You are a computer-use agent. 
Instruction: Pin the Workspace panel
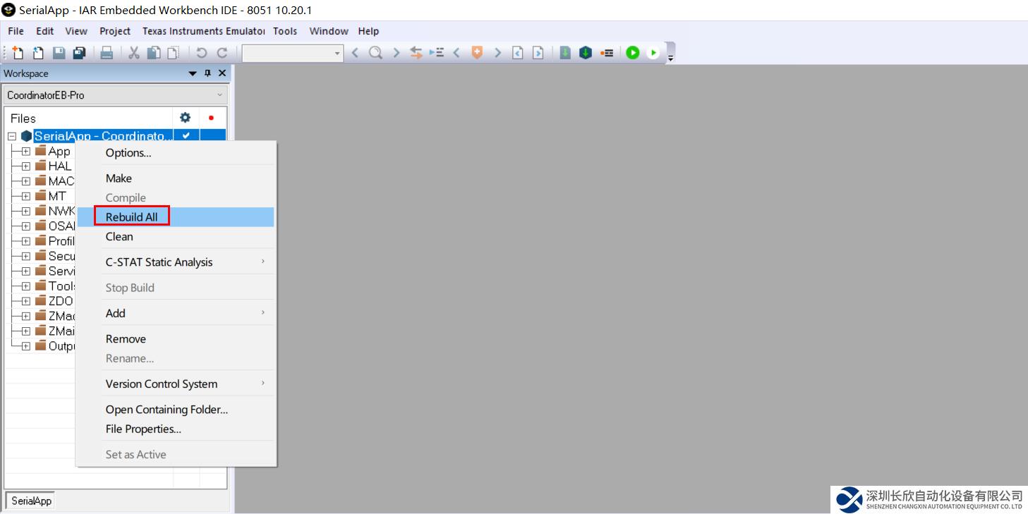click(207, 73)
